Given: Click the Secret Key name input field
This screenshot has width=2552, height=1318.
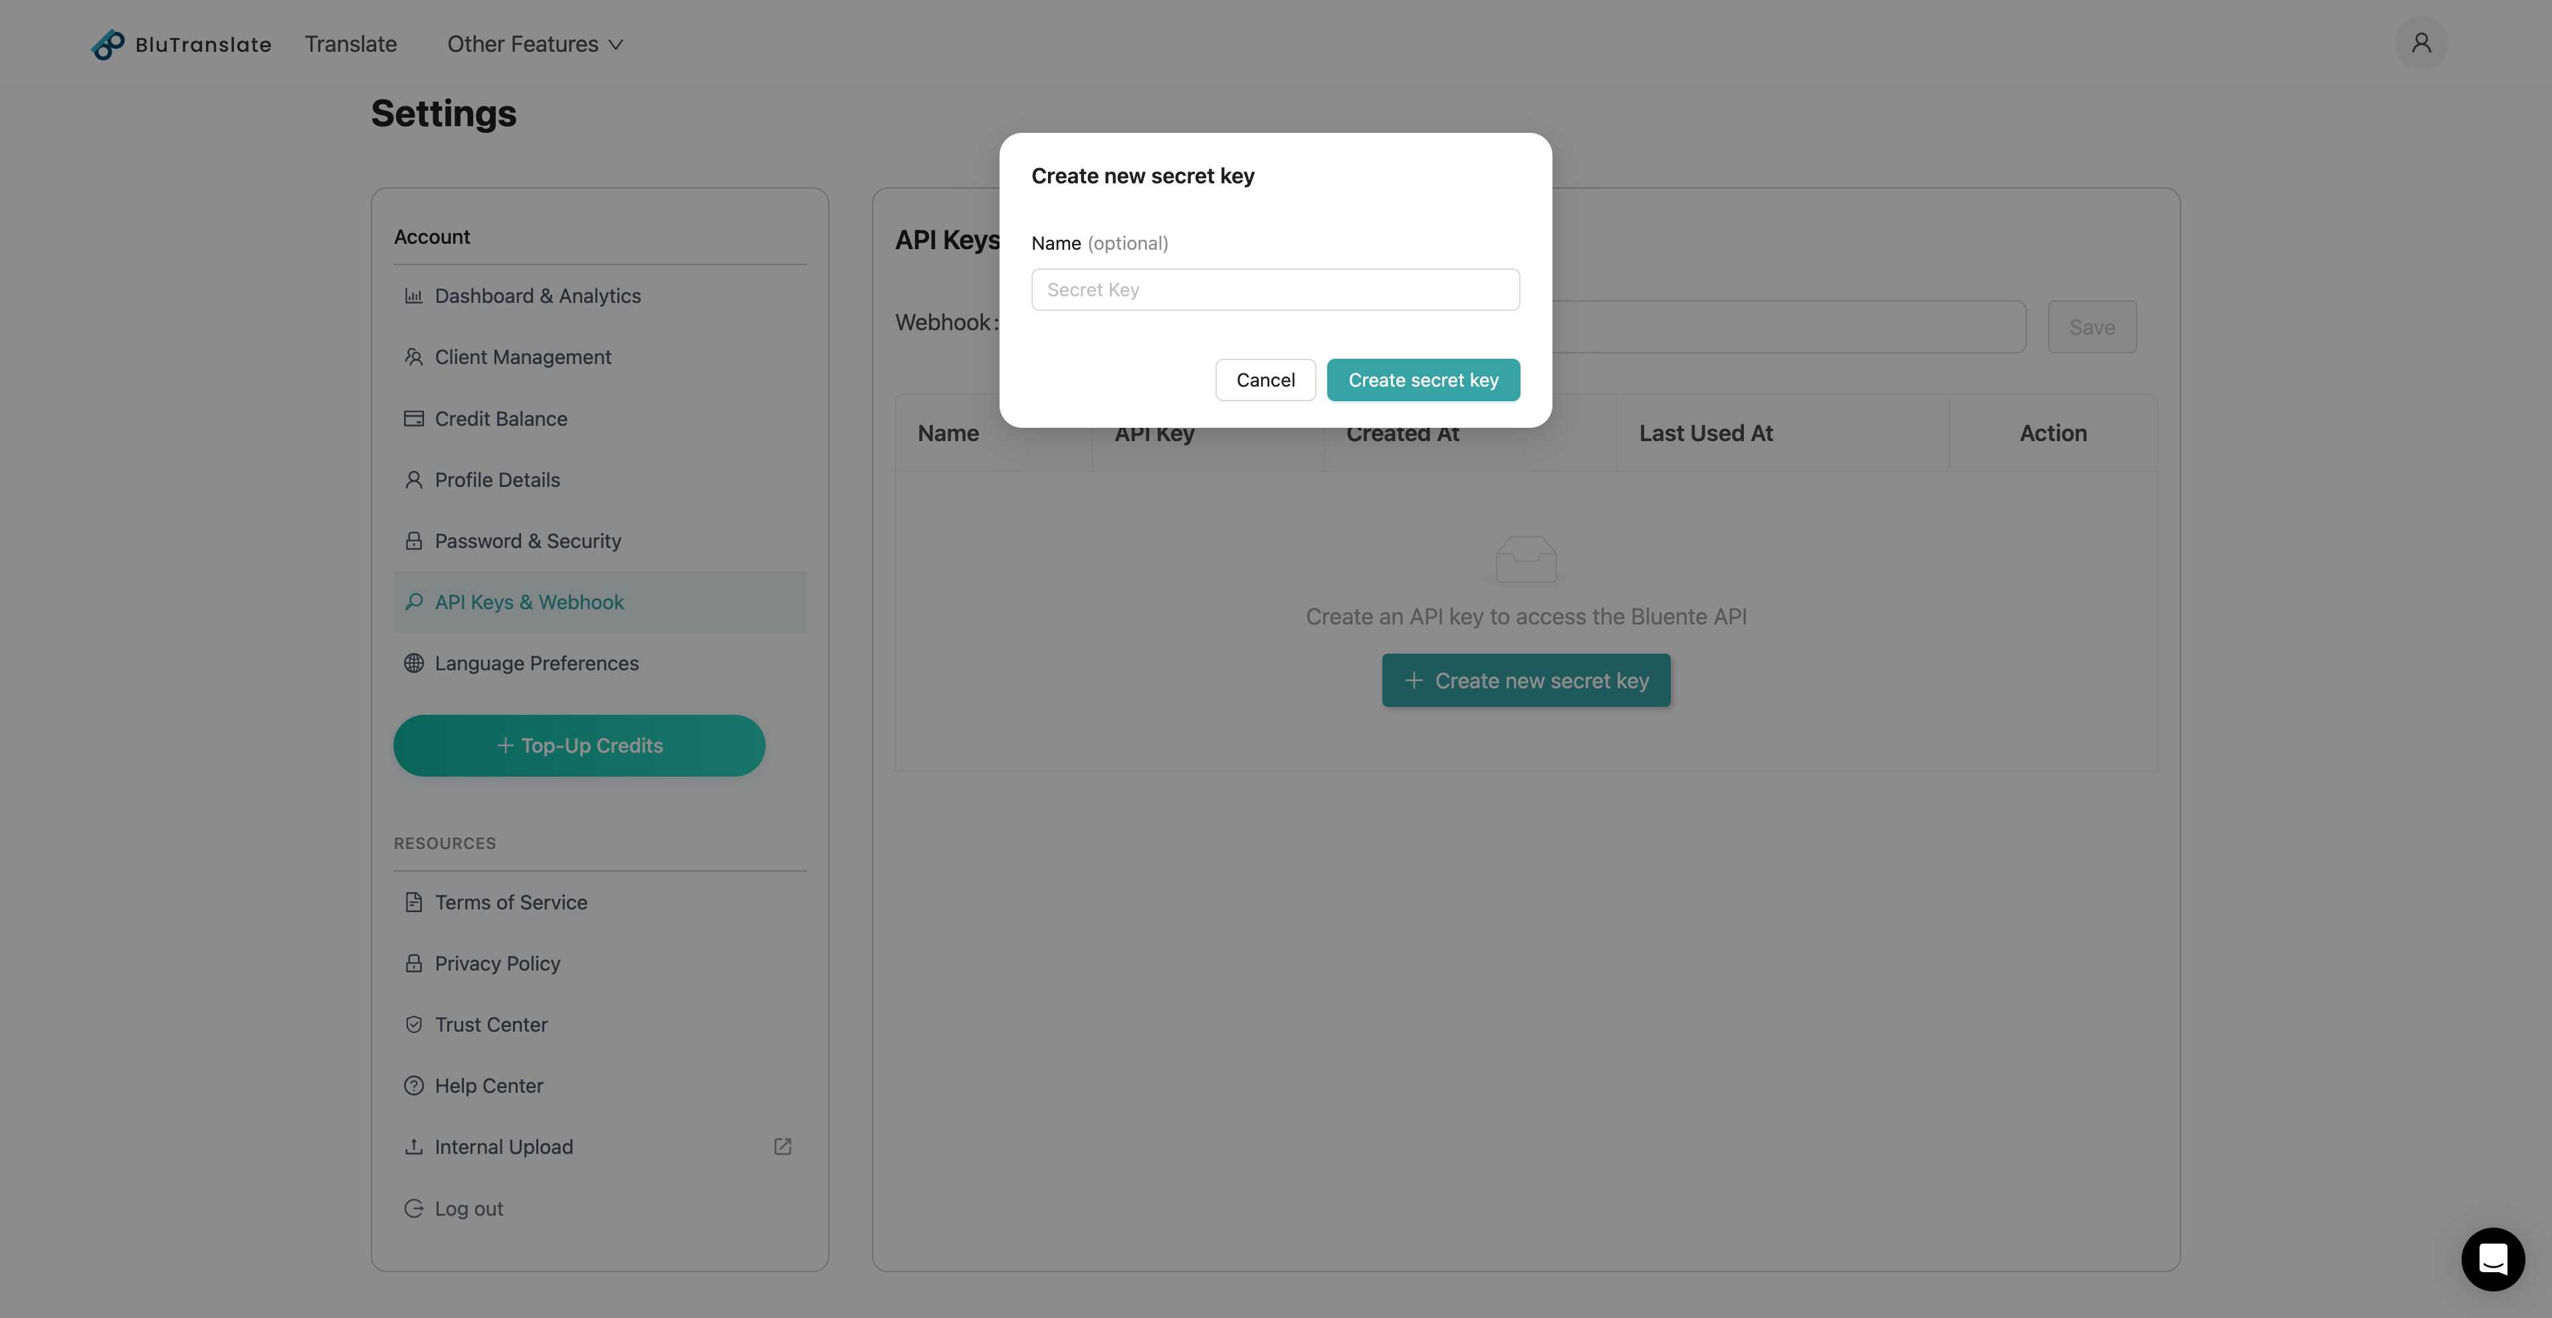Looking at the screenshot, I should 1274,289.
